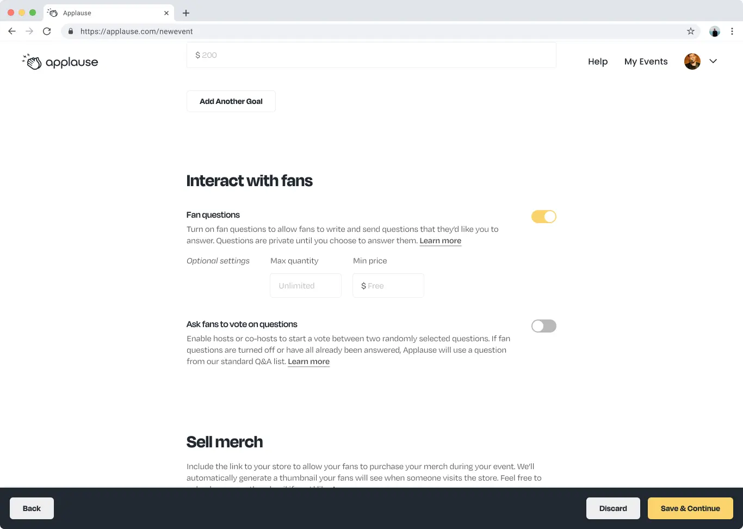Viewport: 743px width, 529px height.
Task: Click the Max quantity input field
Action: click(306, 286)
